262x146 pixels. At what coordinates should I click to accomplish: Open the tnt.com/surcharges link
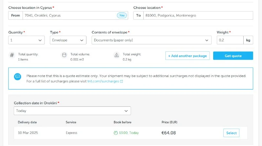coord(103,81)
